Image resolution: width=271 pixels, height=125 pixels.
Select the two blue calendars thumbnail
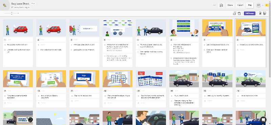point(151,79)
